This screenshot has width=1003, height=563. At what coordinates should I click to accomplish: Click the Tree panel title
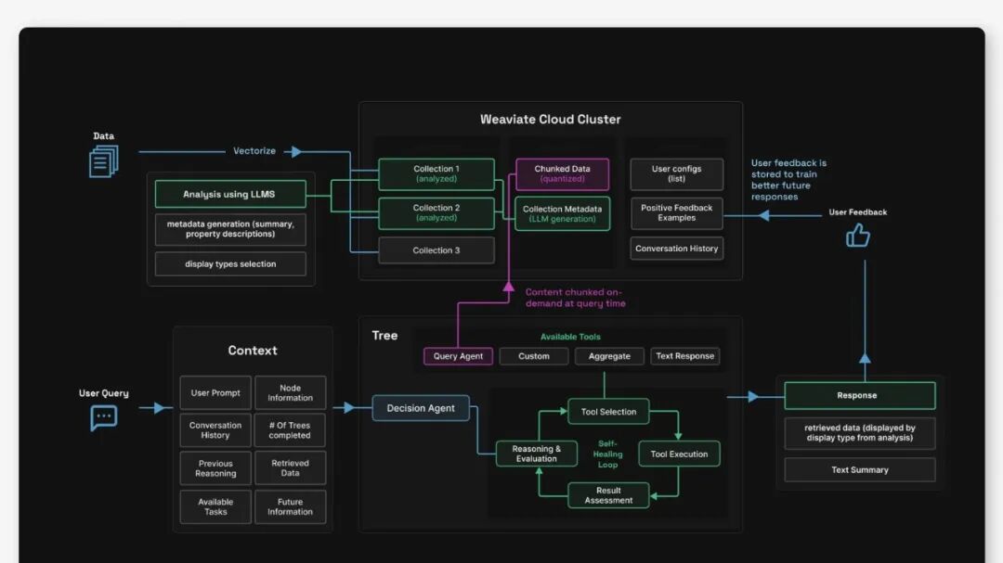click(384, 336)
